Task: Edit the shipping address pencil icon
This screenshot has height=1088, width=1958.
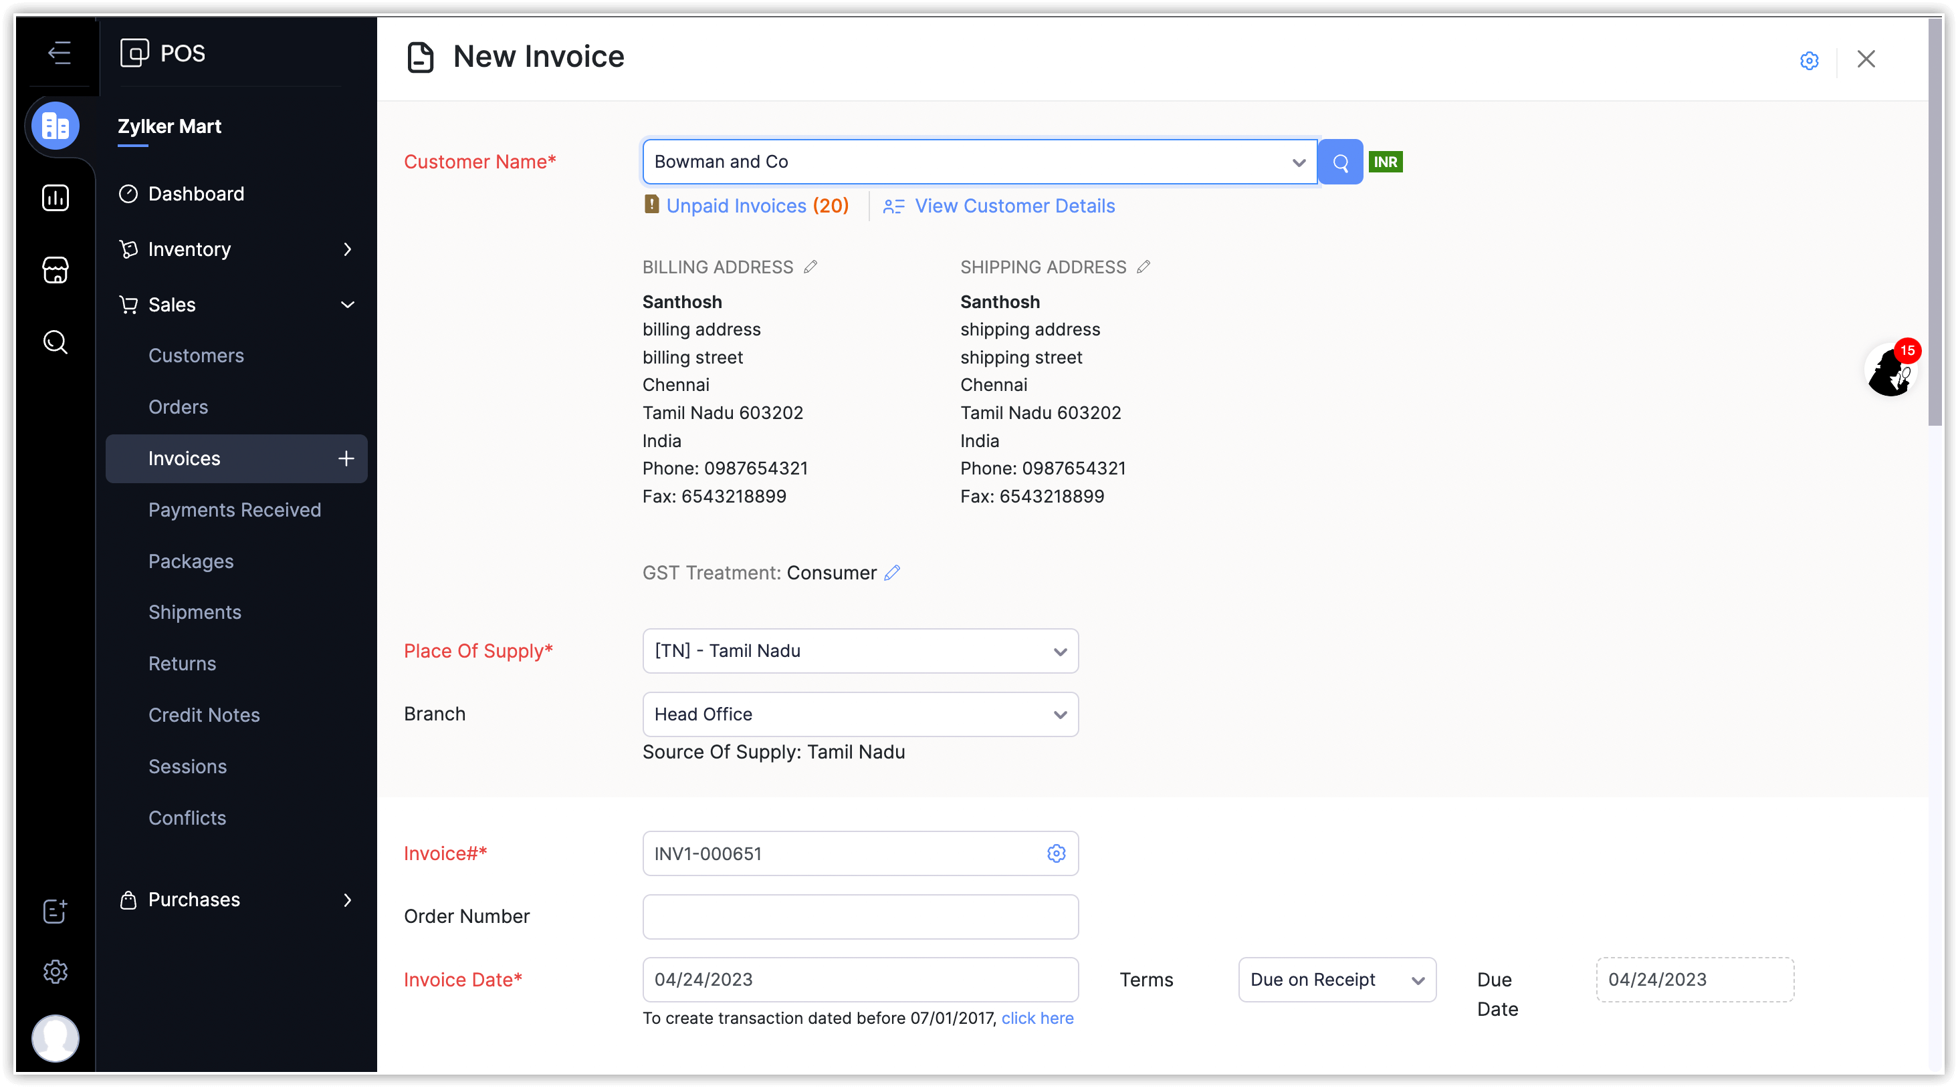Action: coord(1144,267)
